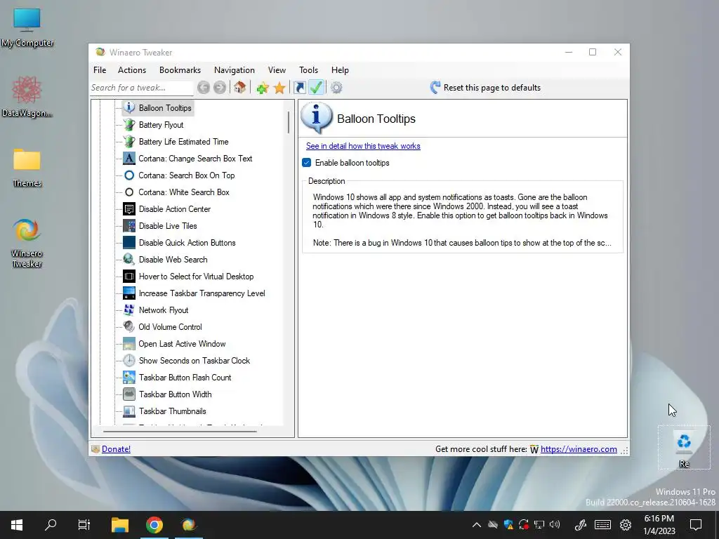Open See in detail how this tweak works
Viewport: 719px width, 539px height.
click(x=363, y=146)
